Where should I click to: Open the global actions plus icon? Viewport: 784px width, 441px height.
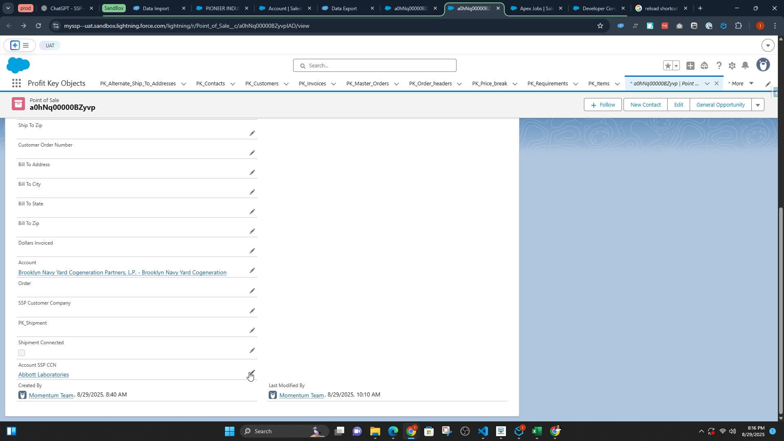point(690,66)
